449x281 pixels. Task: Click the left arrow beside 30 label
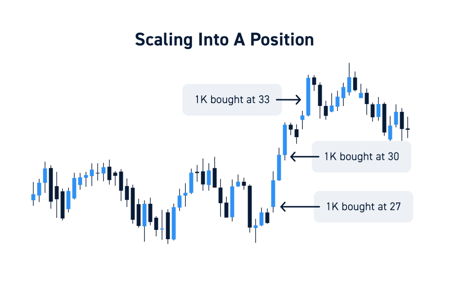(x=304, y=157)
